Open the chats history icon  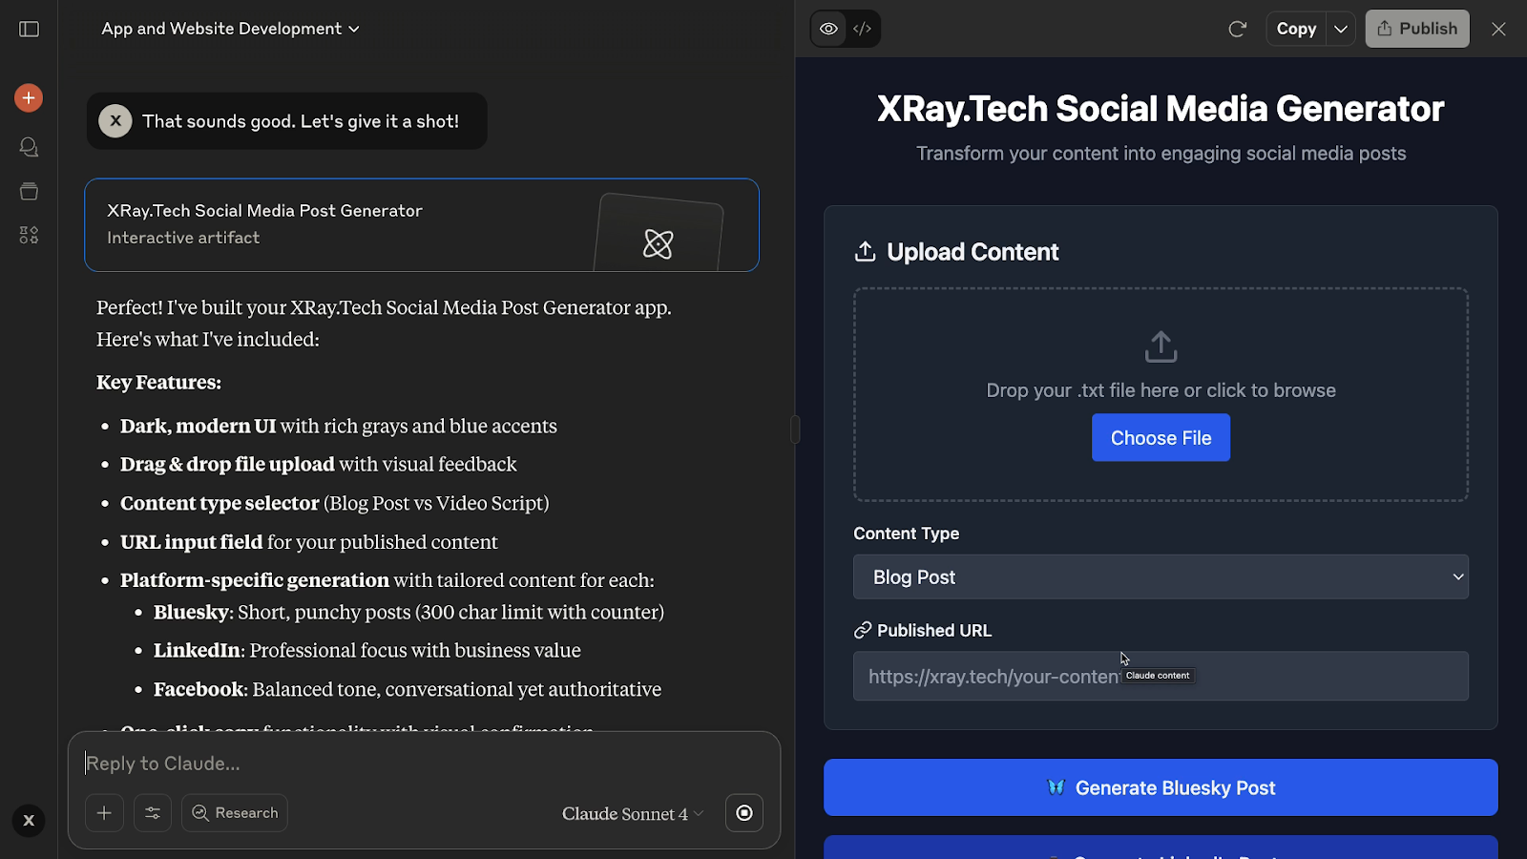click(x=29, y=147)
